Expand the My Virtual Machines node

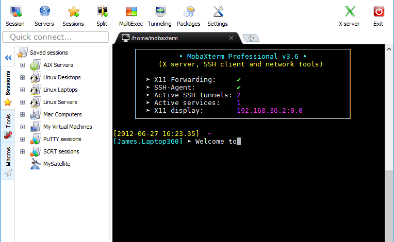[x=22, y=127]
